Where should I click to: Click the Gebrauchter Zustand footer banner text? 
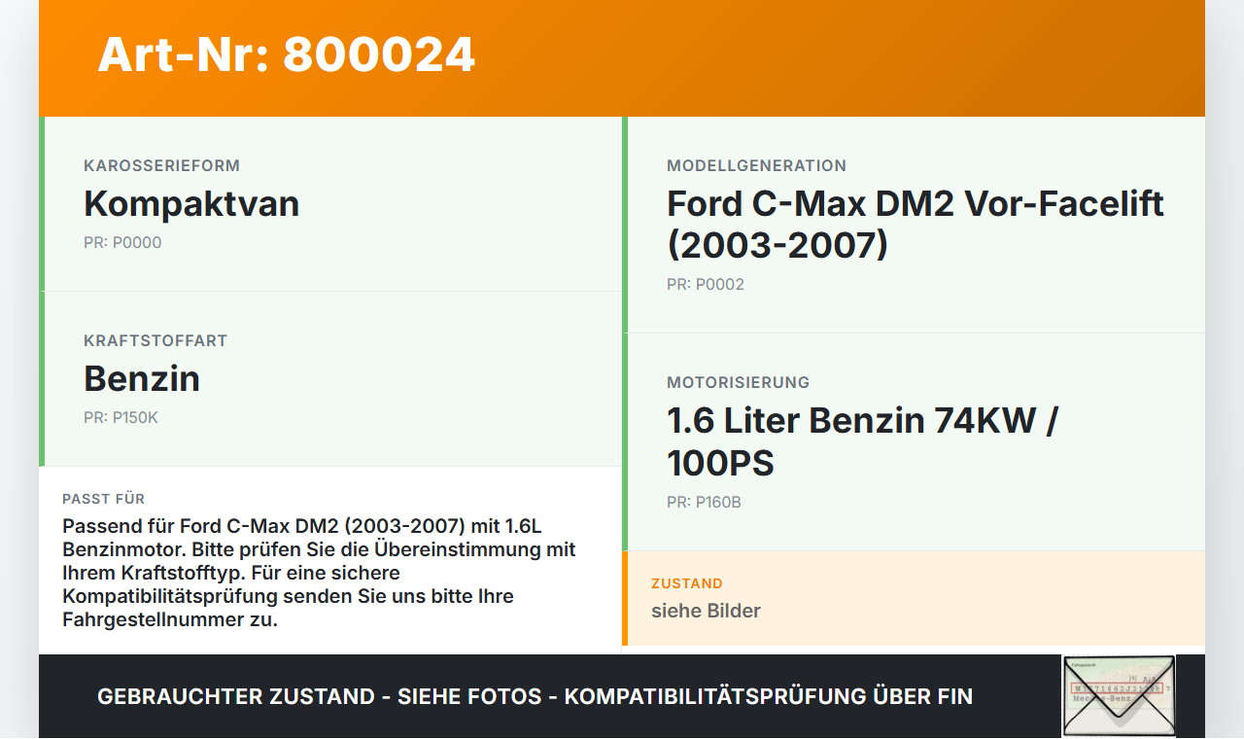(535, 696)
